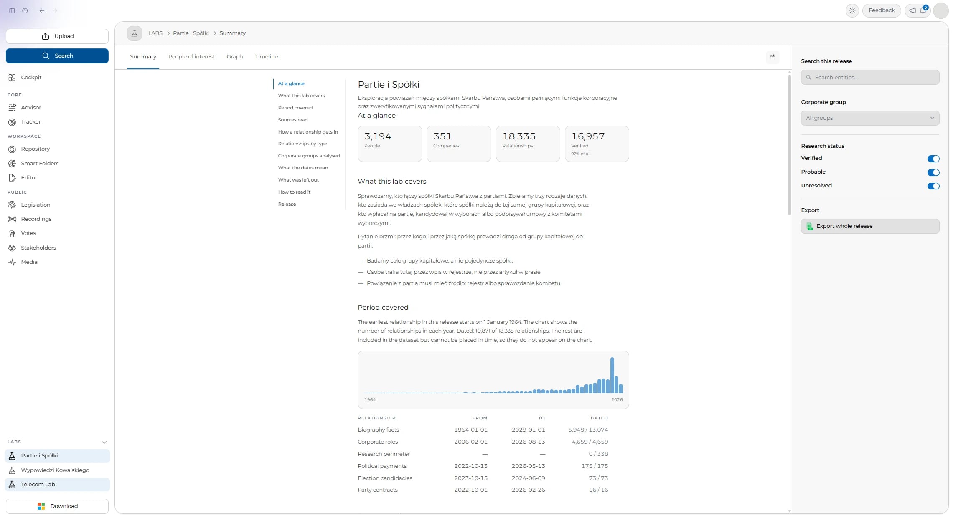Open the help question-mark icon
Image resolution: width=958 pixels, height=523 pixels.
pyautogui.click(x=25, y=11)
